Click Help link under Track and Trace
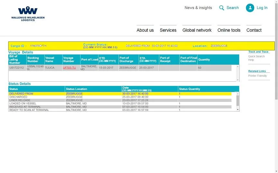 [251, 60]
